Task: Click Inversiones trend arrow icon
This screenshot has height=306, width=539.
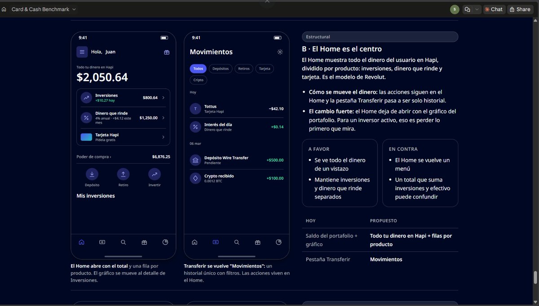Action: tap(86, 97)
